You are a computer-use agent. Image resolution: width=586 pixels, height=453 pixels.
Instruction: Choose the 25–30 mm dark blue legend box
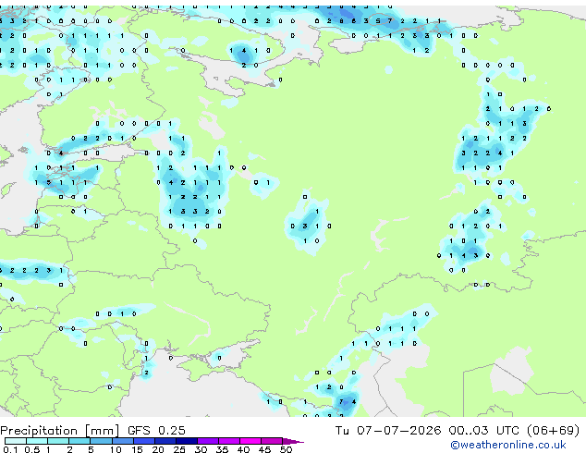[x=187, y=441]
